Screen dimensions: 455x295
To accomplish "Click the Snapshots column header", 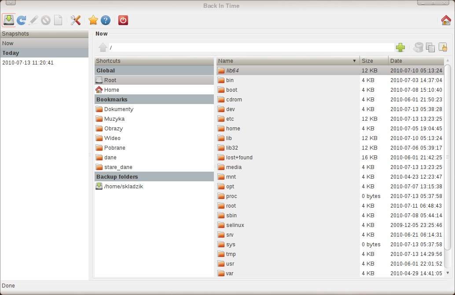I will click(44, 33).
